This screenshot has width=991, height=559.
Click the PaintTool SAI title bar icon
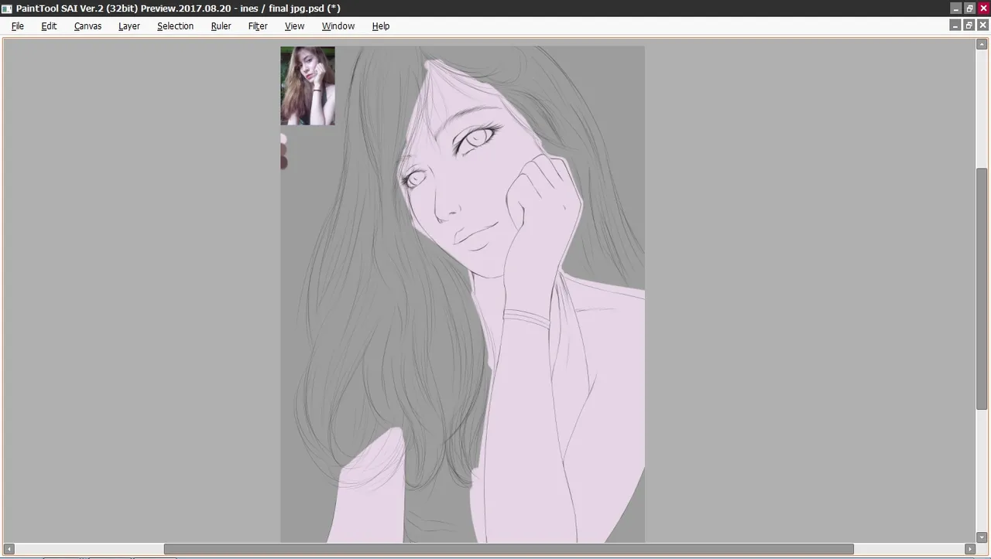[7, 9]
